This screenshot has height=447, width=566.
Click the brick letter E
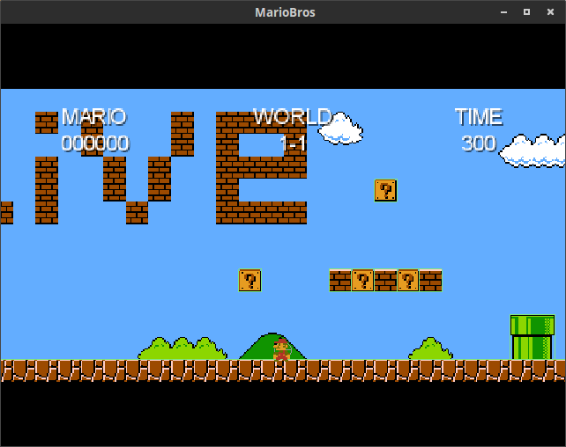[261, 168]
